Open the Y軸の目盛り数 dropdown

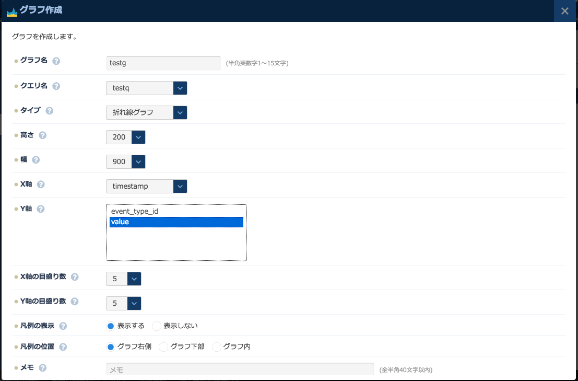[124, 304]
